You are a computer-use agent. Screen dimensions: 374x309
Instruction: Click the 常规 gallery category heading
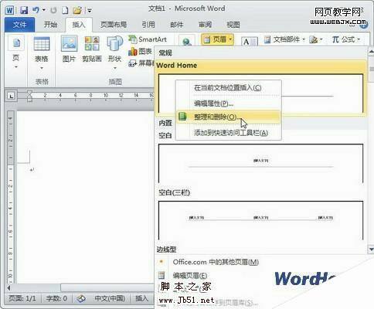point(165,53)
